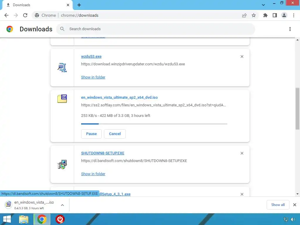The image size is (300, 225).
Task: Click the Chrome logo beside Downloads heading
Action: [x=10, y=29]
